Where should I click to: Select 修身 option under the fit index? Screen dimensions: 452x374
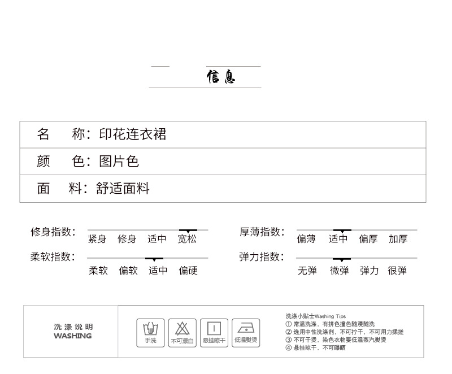pos(127,239)
